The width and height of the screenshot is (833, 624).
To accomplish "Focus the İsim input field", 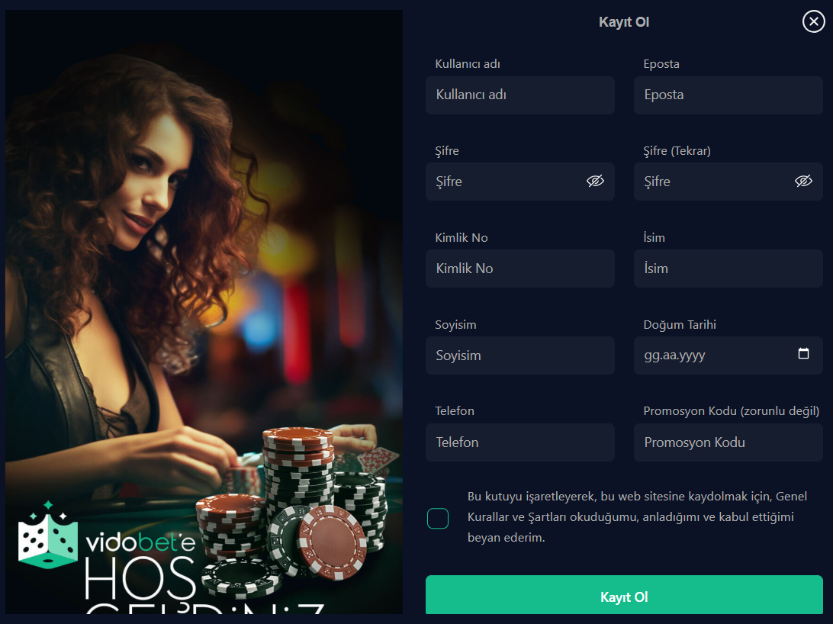I will click(728, 269).
